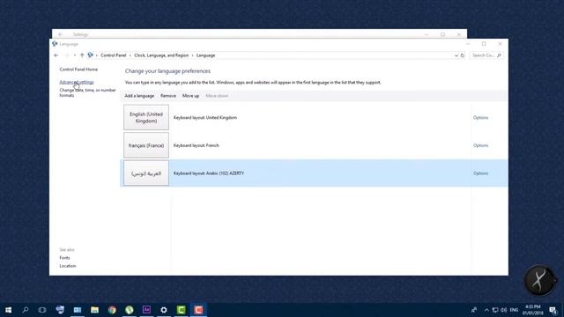Viewport: 564px width, 317px height.
Task: Click the search magnifier in Control Panel
Action: pos(500,55)
